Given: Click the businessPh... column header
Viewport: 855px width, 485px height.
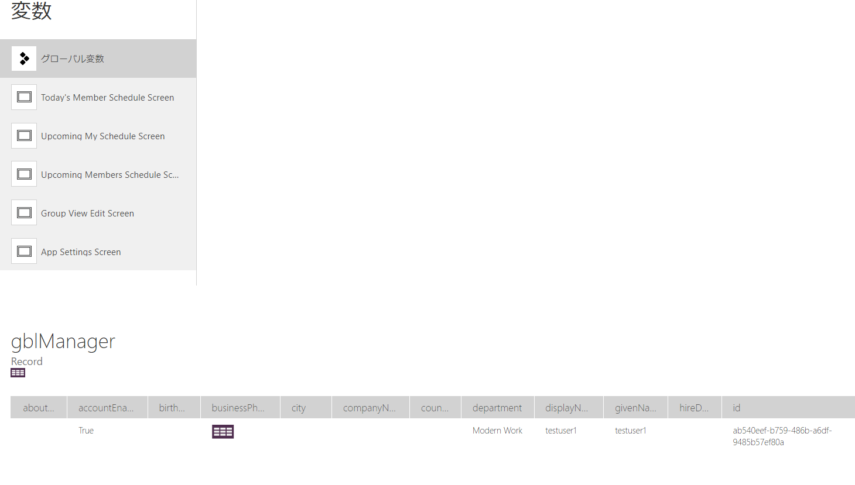Looking at the screenshot, I should point(240,408).
